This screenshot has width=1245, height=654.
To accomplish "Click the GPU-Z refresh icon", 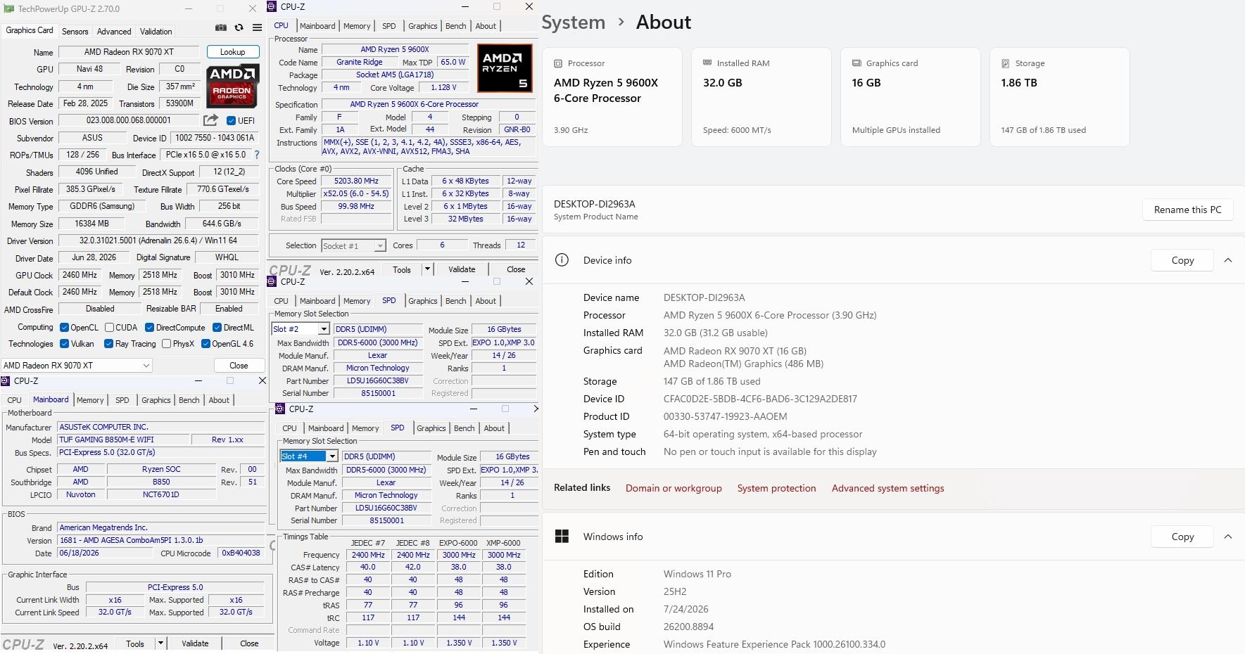I will coord(239,27).
